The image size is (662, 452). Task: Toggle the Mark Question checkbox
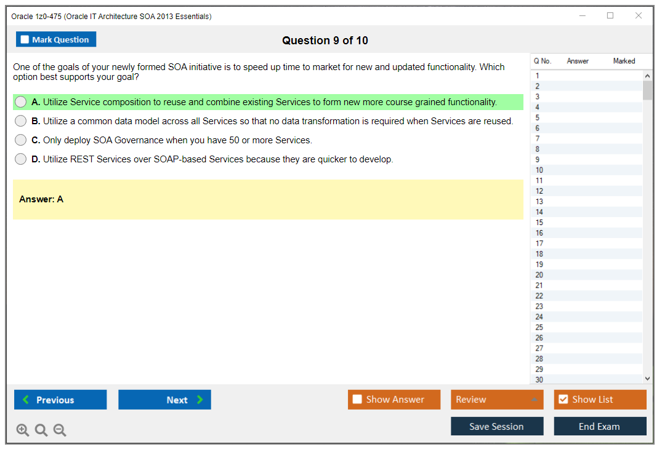click(x=25, y=39)
